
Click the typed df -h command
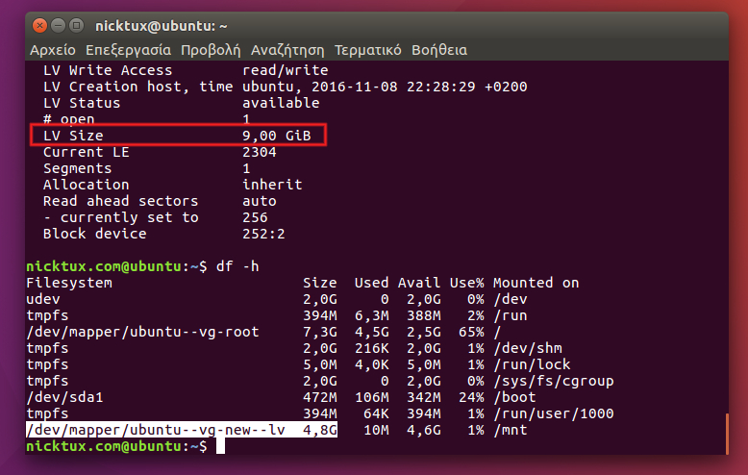237,266
